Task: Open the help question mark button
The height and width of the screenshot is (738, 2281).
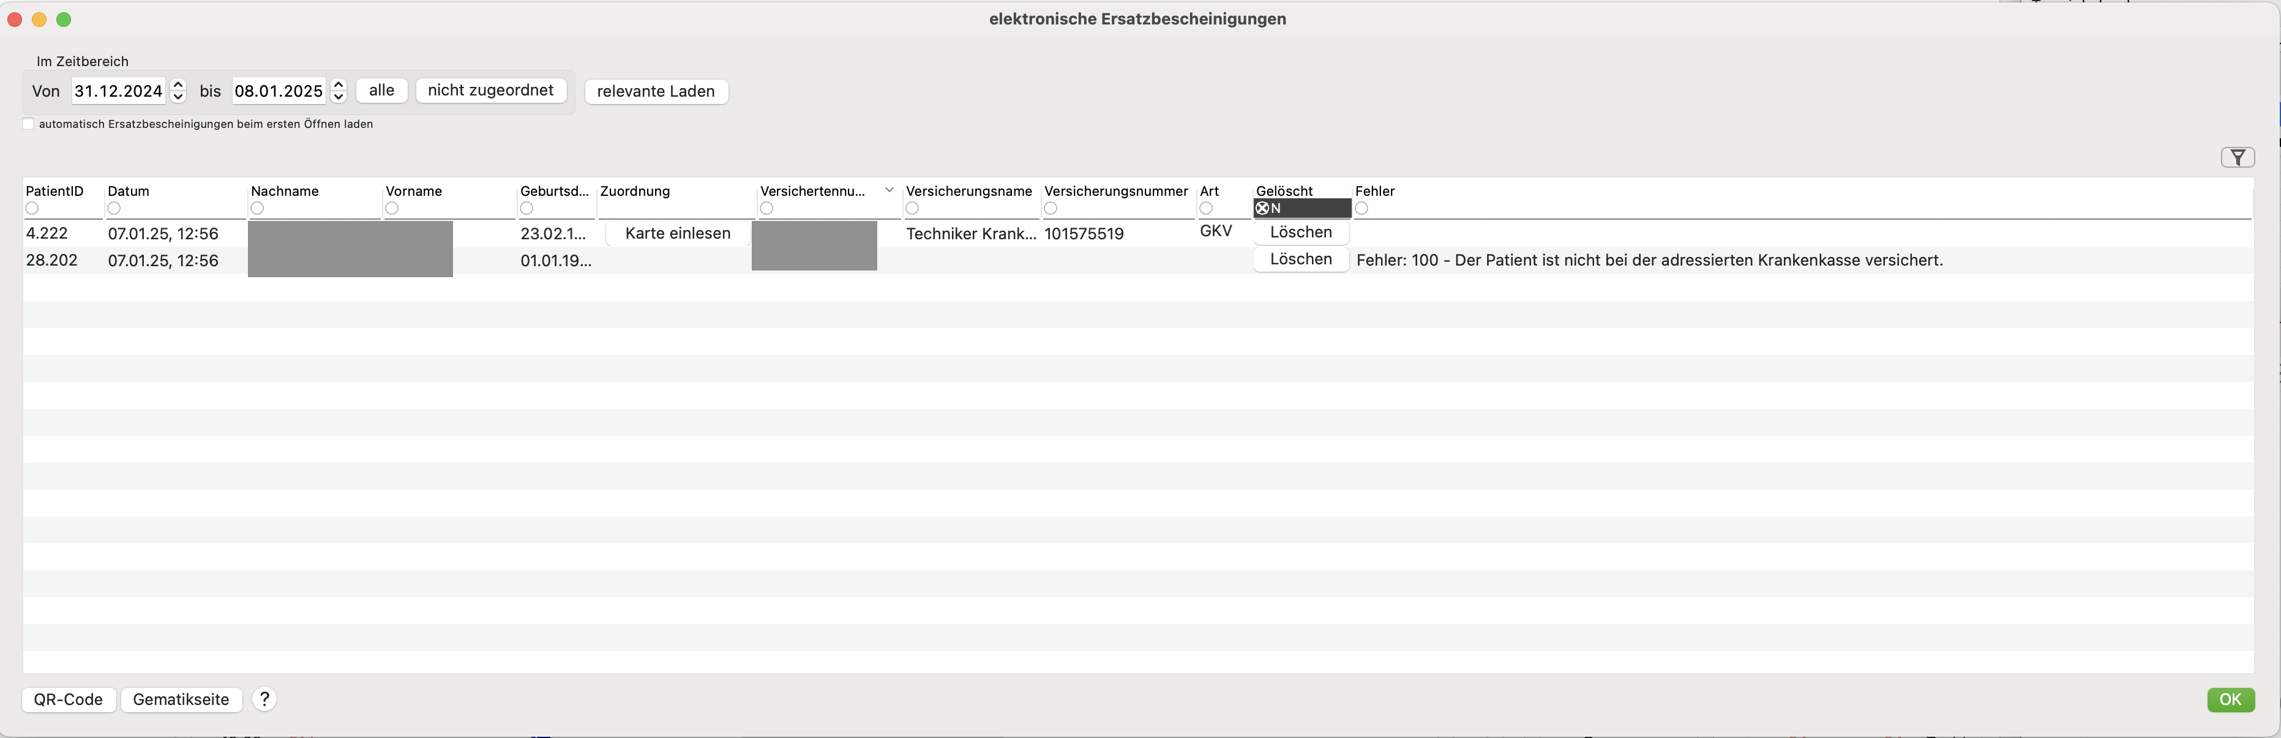Action: 264,699
